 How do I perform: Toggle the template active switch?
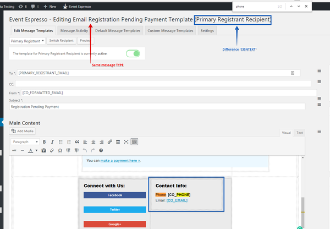pyautogui.click(x=133, y=53)
